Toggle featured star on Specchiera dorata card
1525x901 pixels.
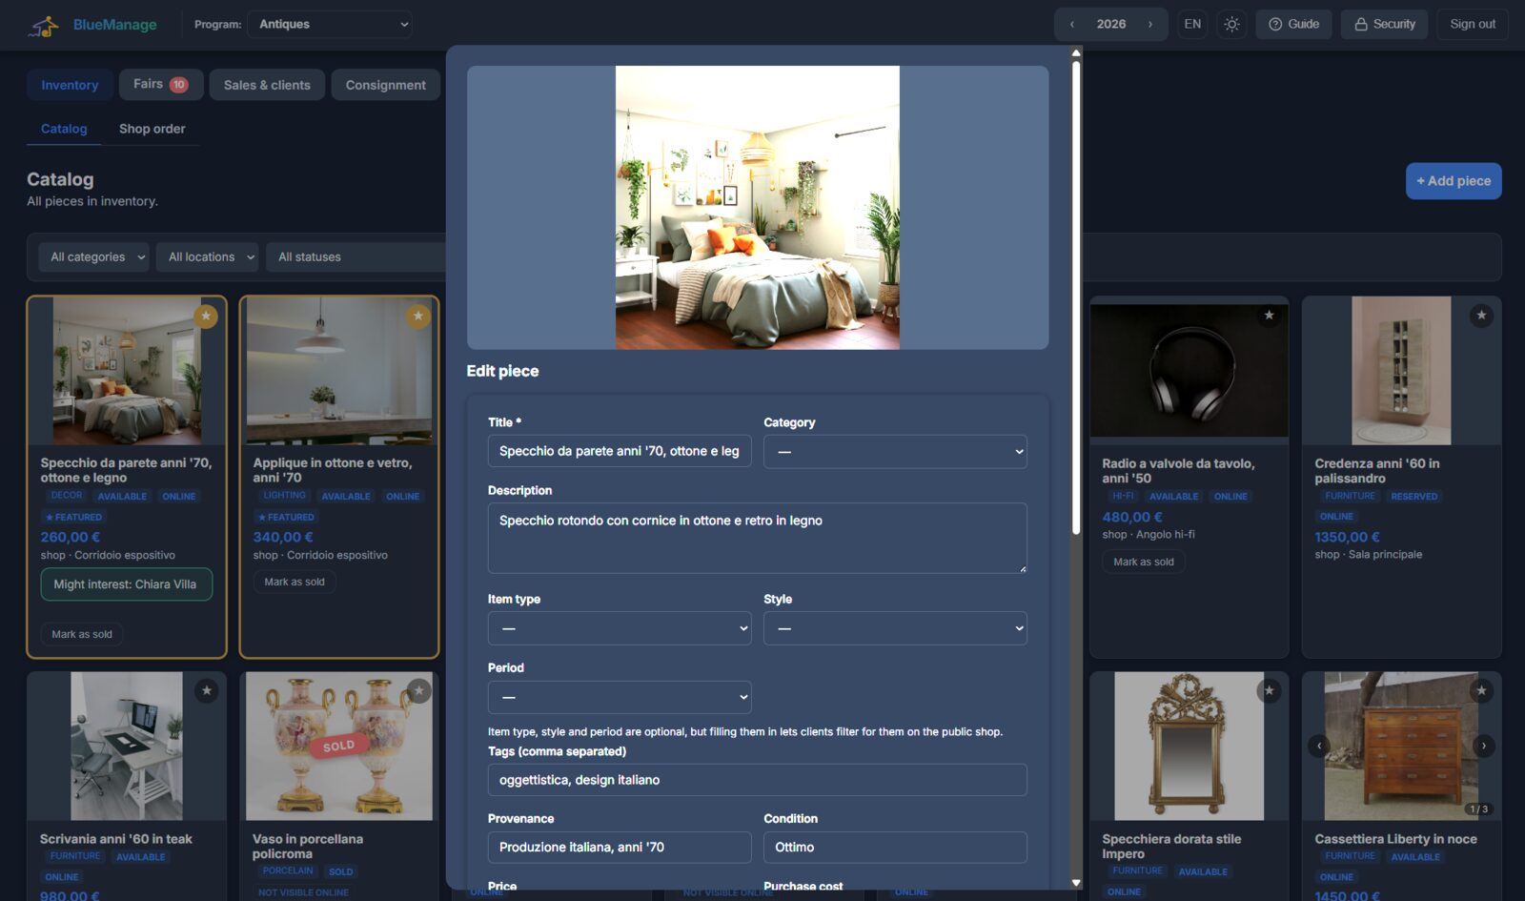tap(1269, 690)
